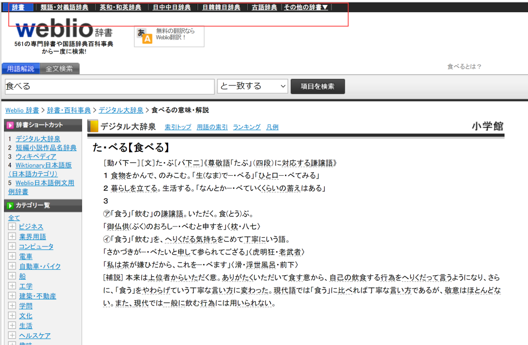528x345 pixels.
Task: Open the 学問 category link
Action: (x=25, y=306)
